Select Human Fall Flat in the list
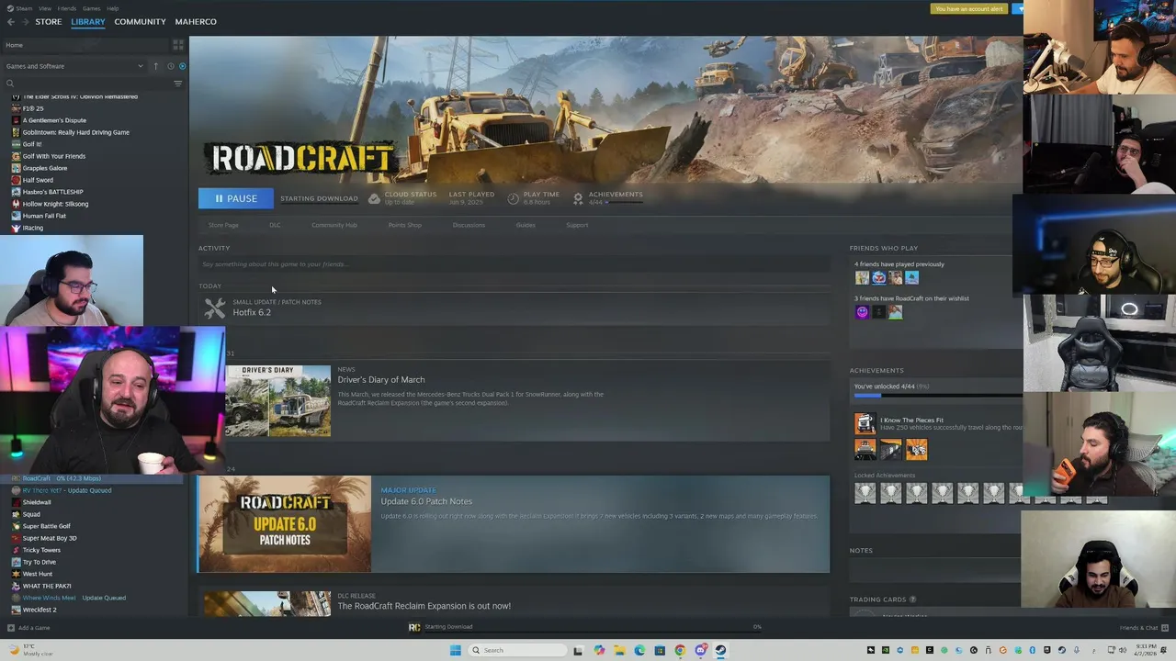Screen dimensions: 1176x661 44,216
